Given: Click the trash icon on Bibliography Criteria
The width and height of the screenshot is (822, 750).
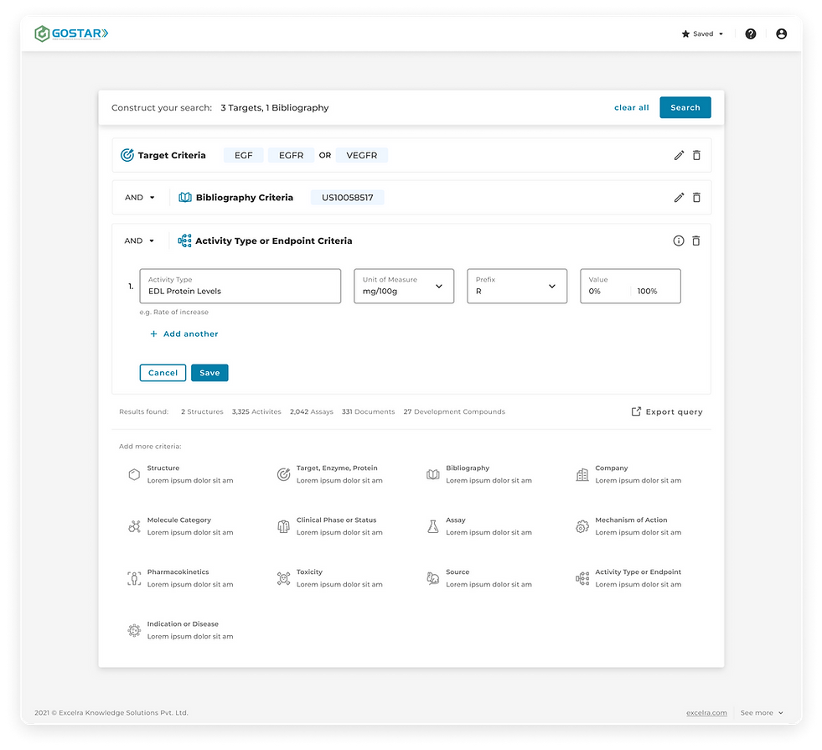Looking at the screenshot, I should click(696, 197).
